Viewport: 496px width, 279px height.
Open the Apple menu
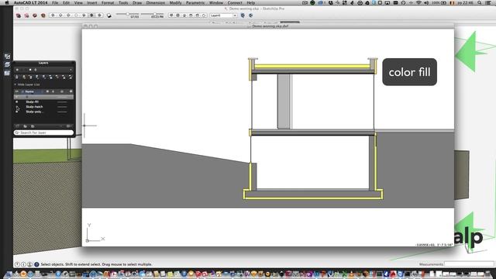pos(7,2)
